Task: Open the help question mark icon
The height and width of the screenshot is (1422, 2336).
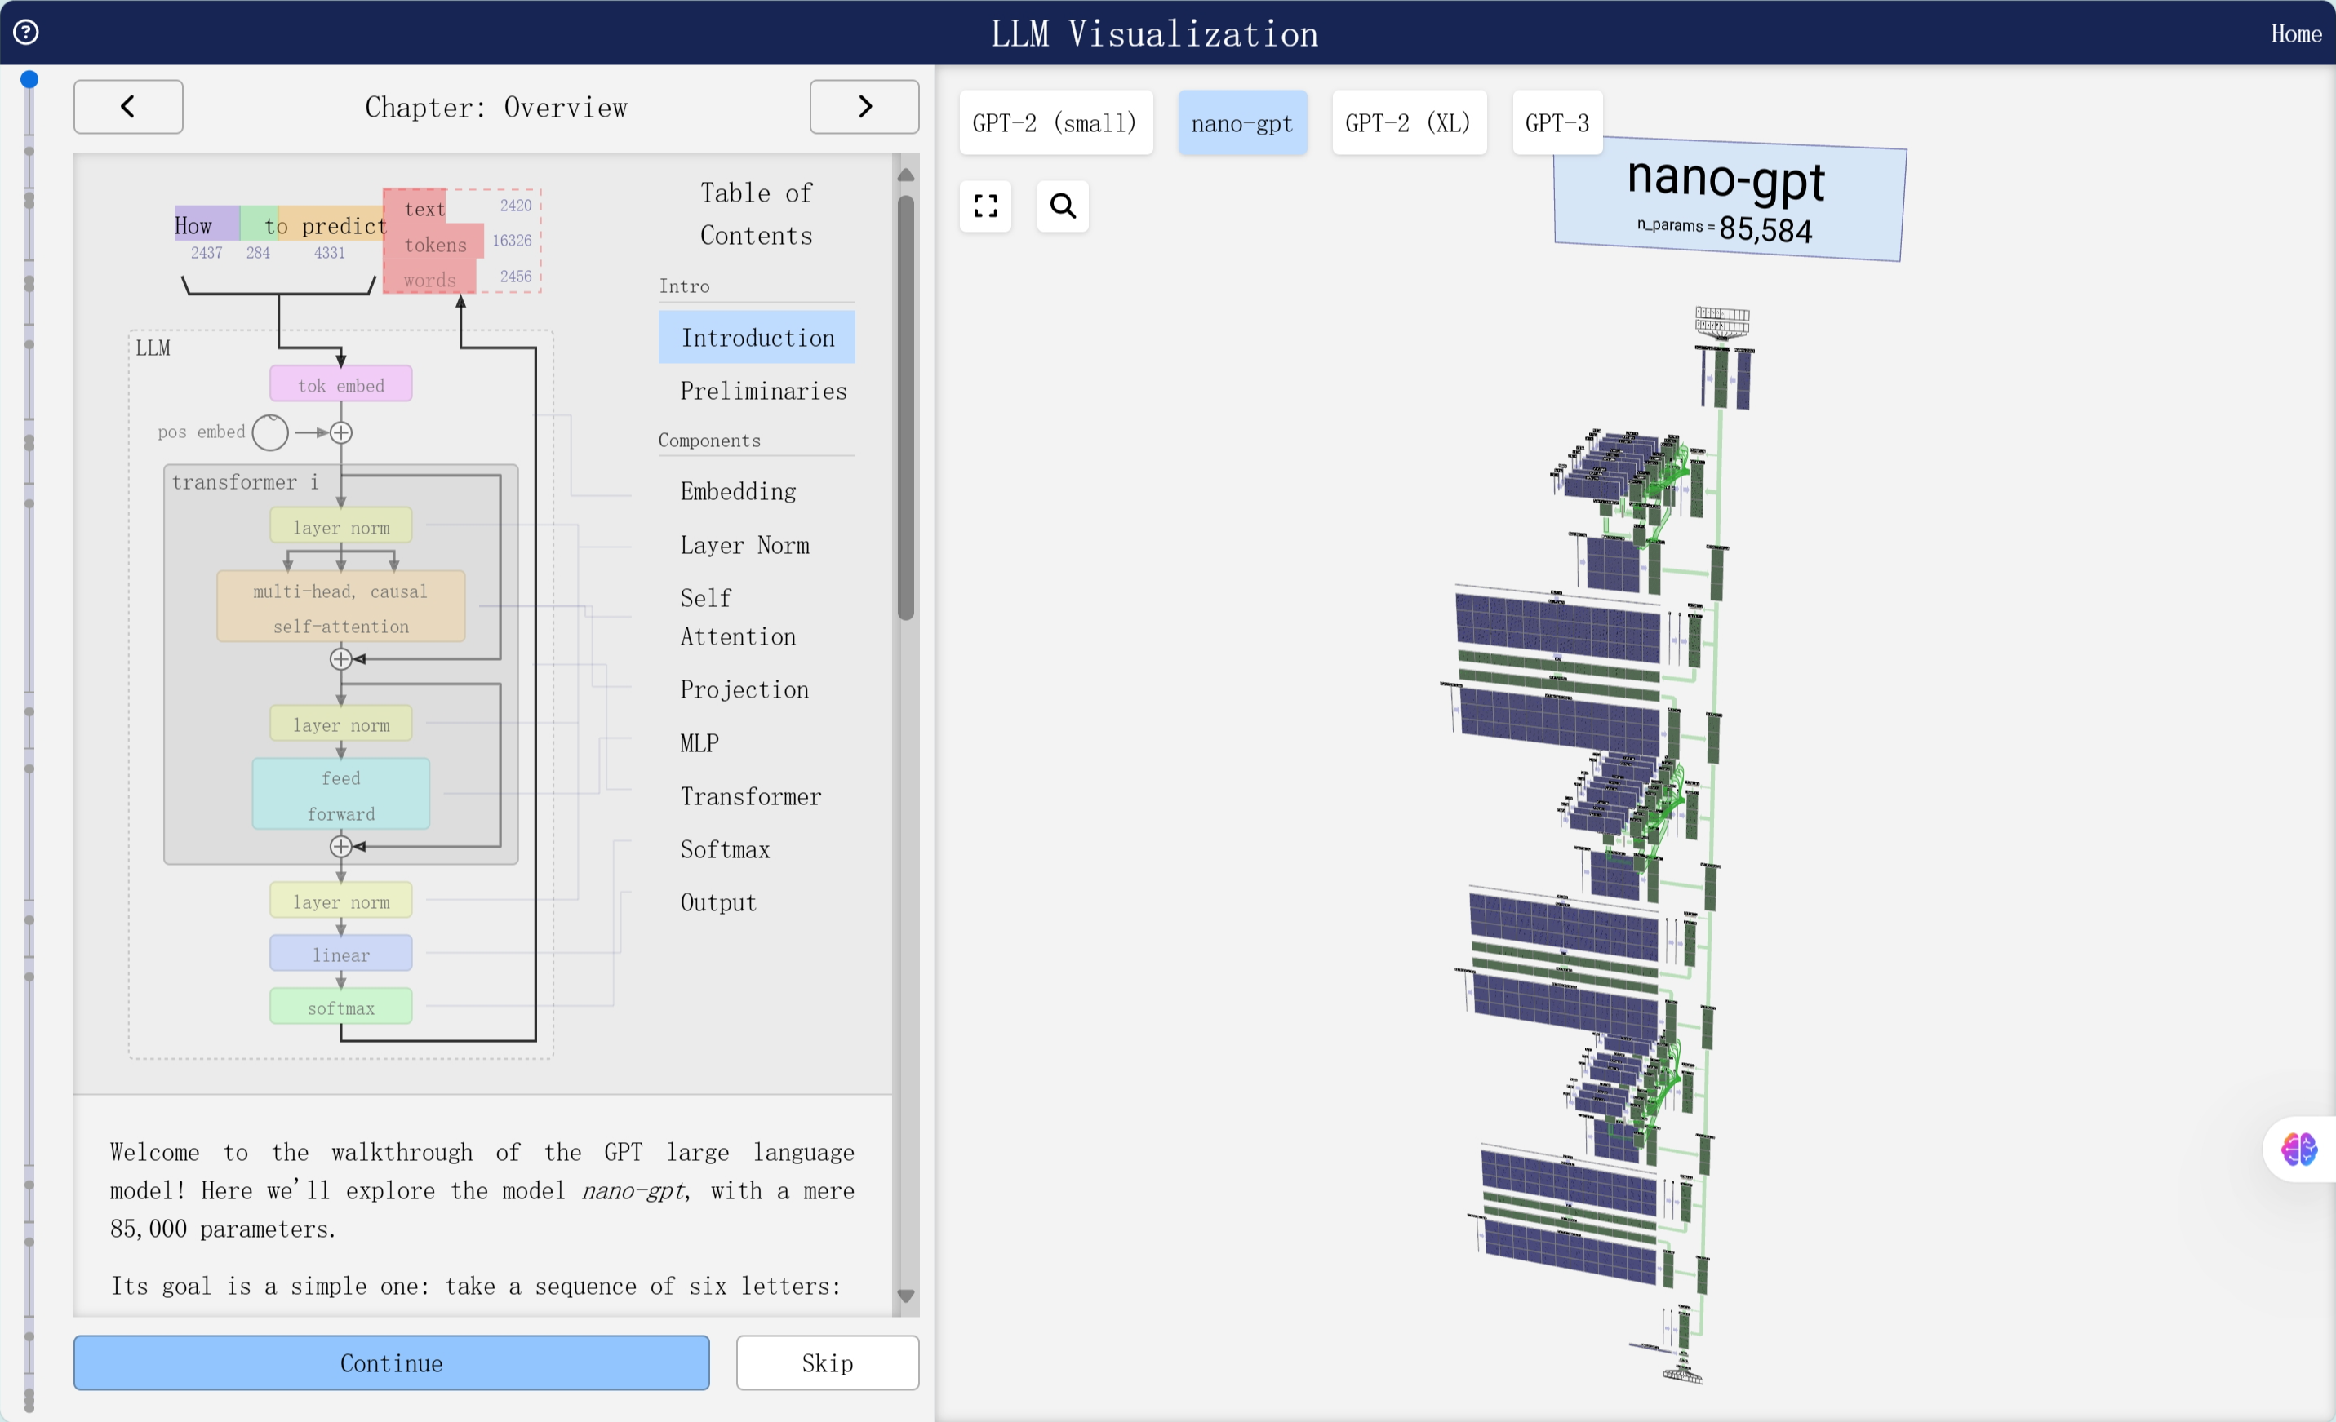Action: pos(27,32)
